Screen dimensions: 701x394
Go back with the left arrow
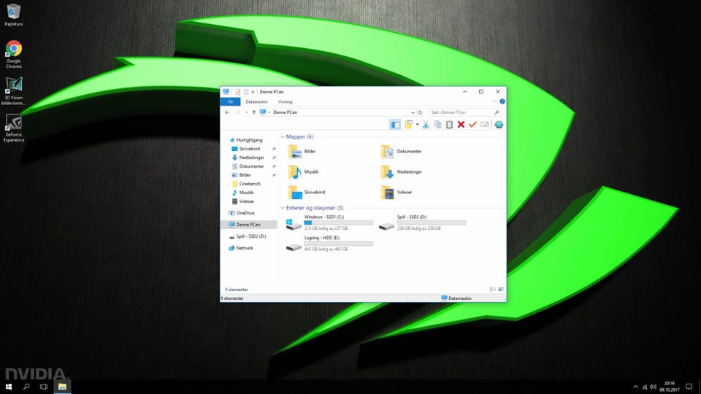227,112
